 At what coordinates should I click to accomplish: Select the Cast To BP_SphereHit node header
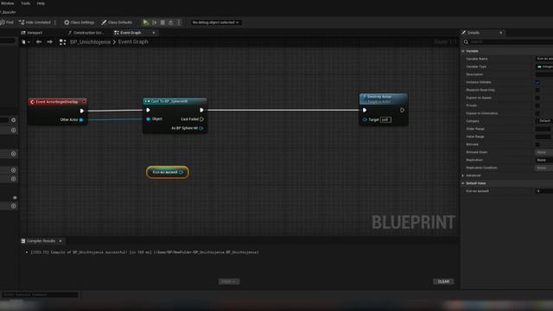click(x=175, y=101)
